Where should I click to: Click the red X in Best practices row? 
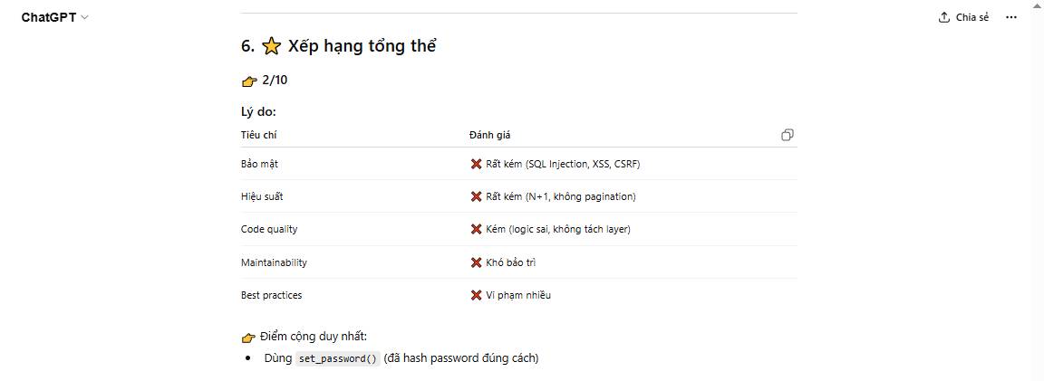click(476, 295)
